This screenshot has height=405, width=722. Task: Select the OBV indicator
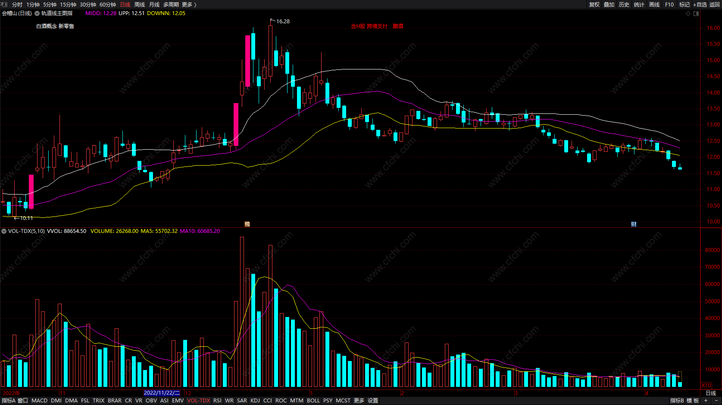click(x=151, y=401)
